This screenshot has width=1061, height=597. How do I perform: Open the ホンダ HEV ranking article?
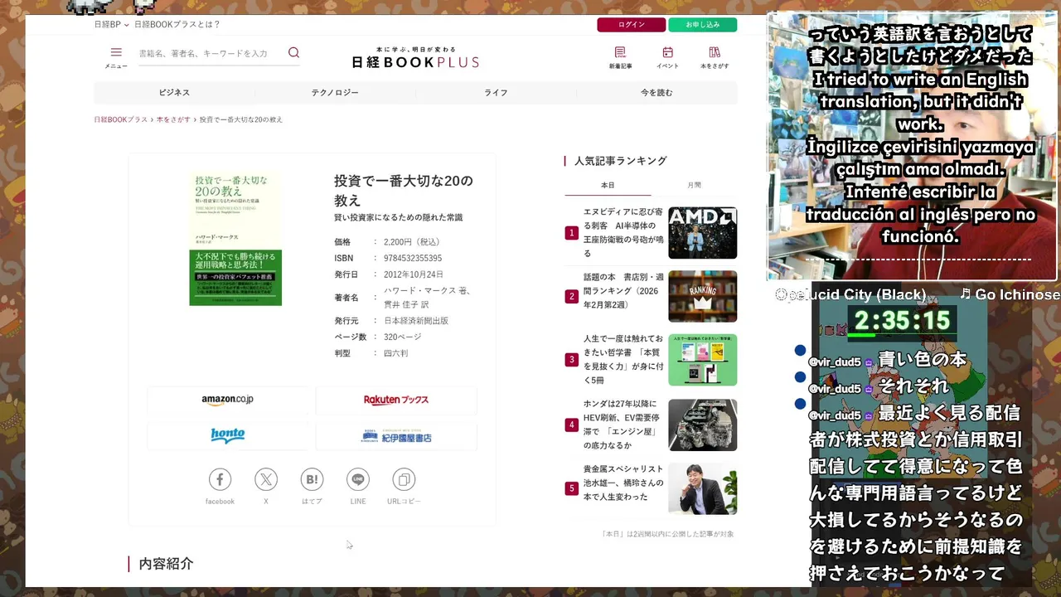coord(623,425)
